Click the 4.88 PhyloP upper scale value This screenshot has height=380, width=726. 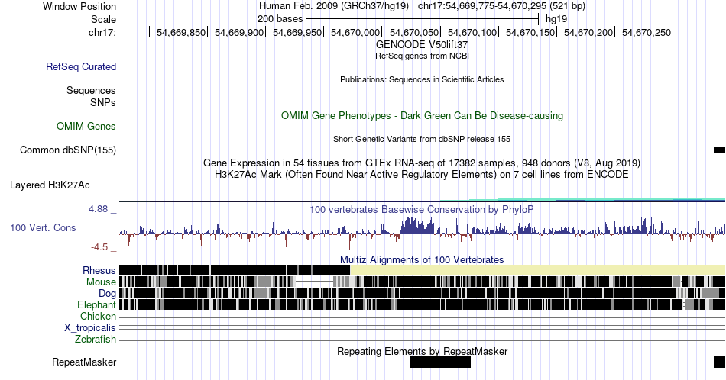pyautogui.click(x=98, y=209)
